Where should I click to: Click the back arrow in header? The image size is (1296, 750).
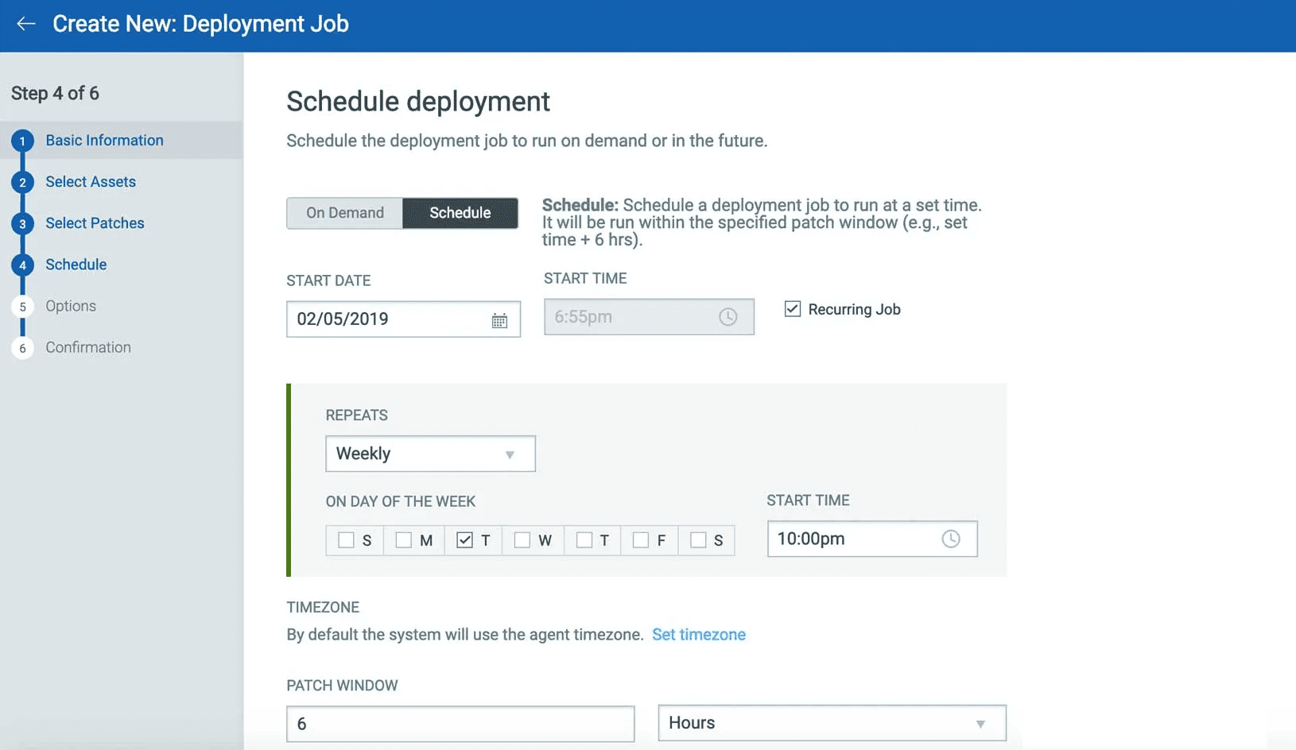pos(26,24)
